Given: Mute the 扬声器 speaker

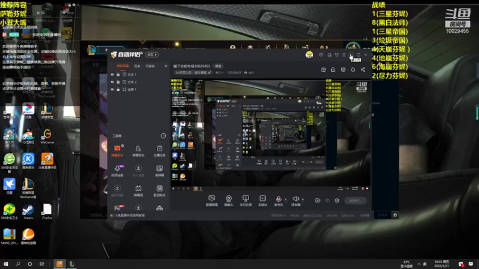Looking at the screenshot, I should [x=295, y=201].
